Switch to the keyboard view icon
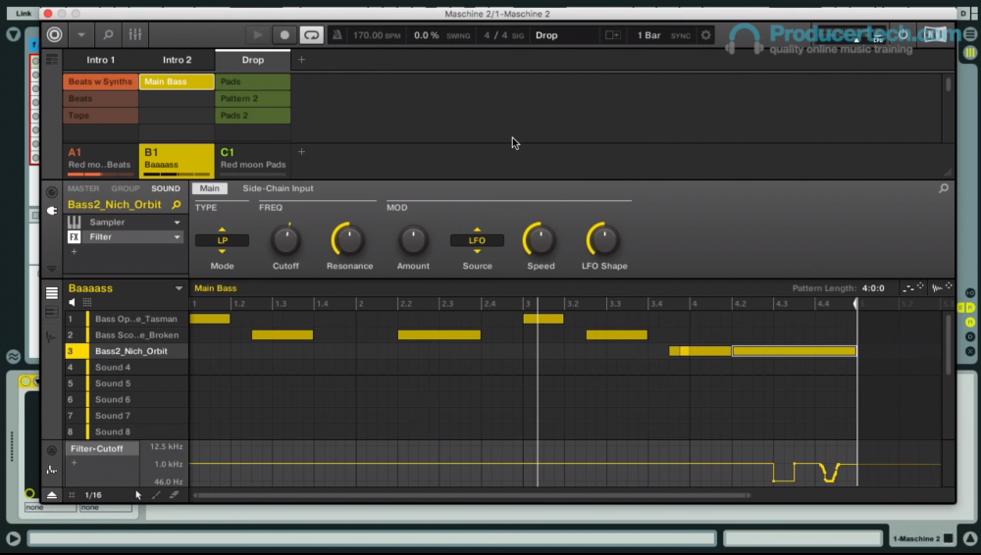Screen dimensions: 981x555 52,313
